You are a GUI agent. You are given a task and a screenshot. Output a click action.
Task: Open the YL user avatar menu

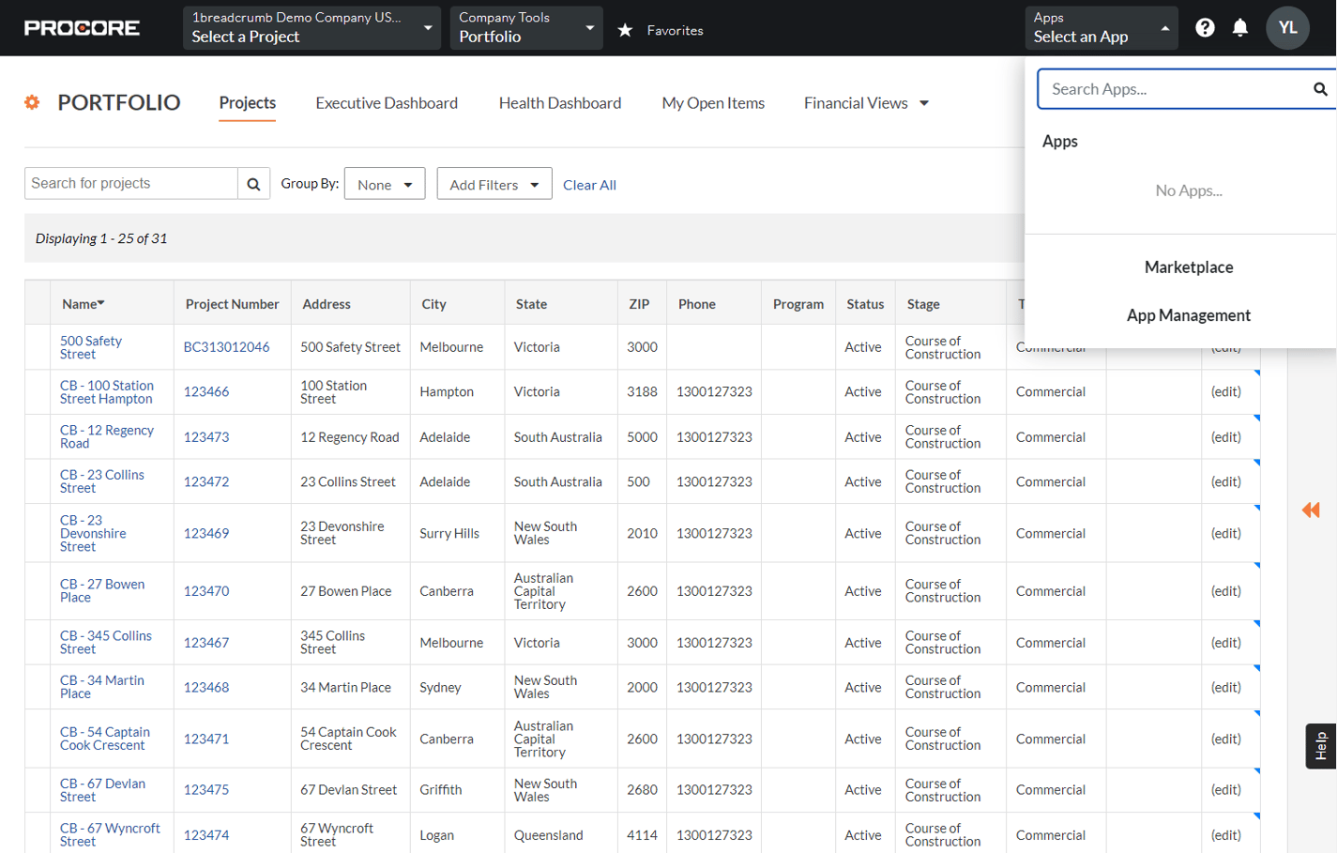tap(1287, 27)
